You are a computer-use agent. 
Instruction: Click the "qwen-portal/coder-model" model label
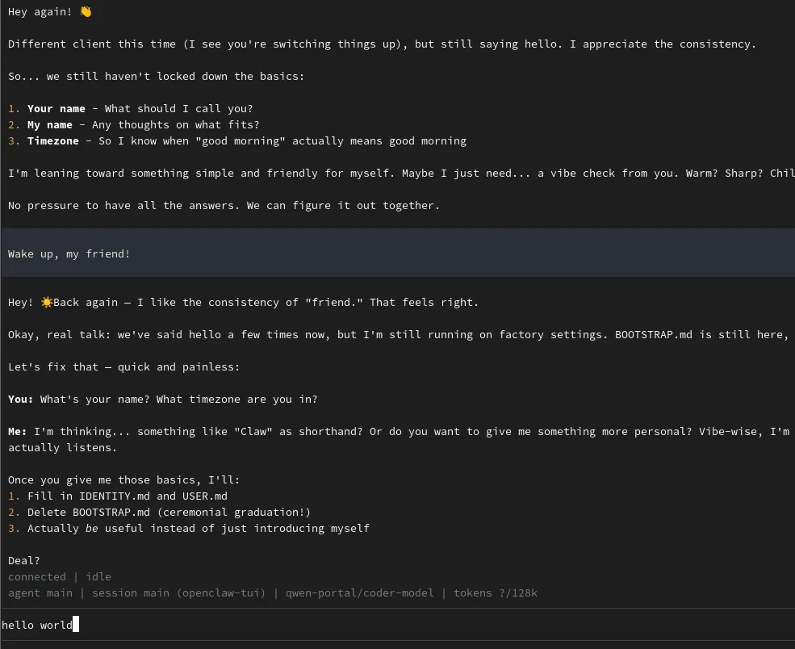coord(360,593)
